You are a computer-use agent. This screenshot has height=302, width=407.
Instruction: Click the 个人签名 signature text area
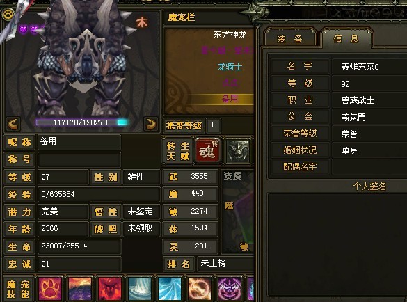tap(337, 244)
